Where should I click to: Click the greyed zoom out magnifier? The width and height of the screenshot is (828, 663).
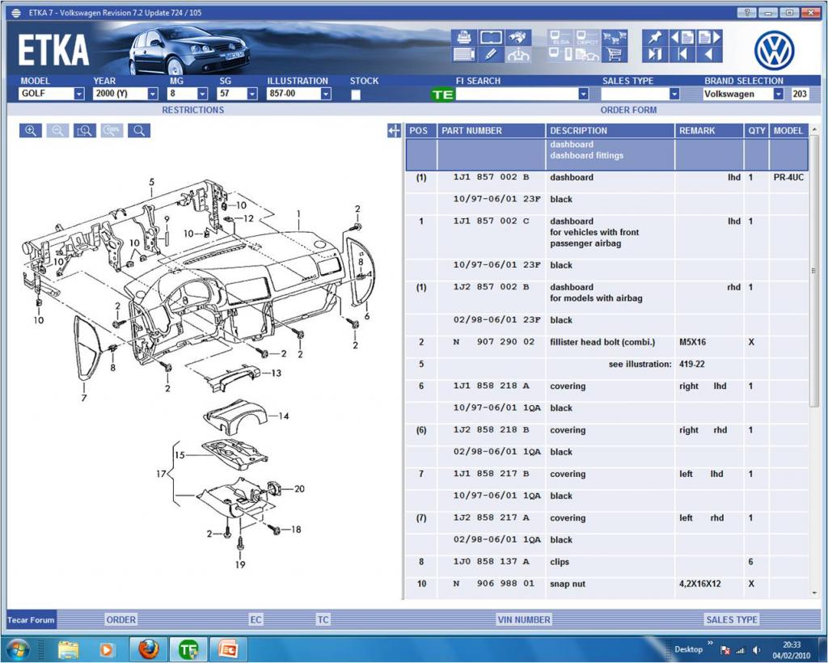(x=57, y=130)
